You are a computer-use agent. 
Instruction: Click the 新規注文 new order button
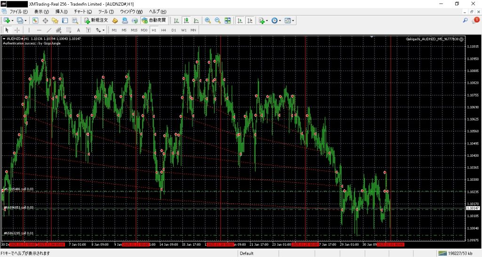click(96, 21)
